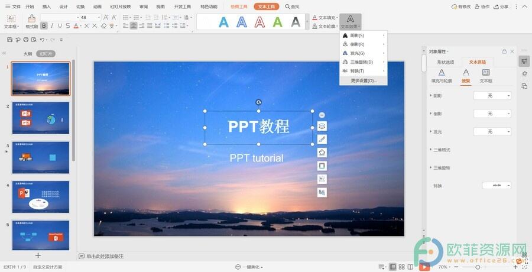Screen dimensions: 532x272
Task: Toggle left text alignment
Action: pyautogui.click(x=125, y=26)
